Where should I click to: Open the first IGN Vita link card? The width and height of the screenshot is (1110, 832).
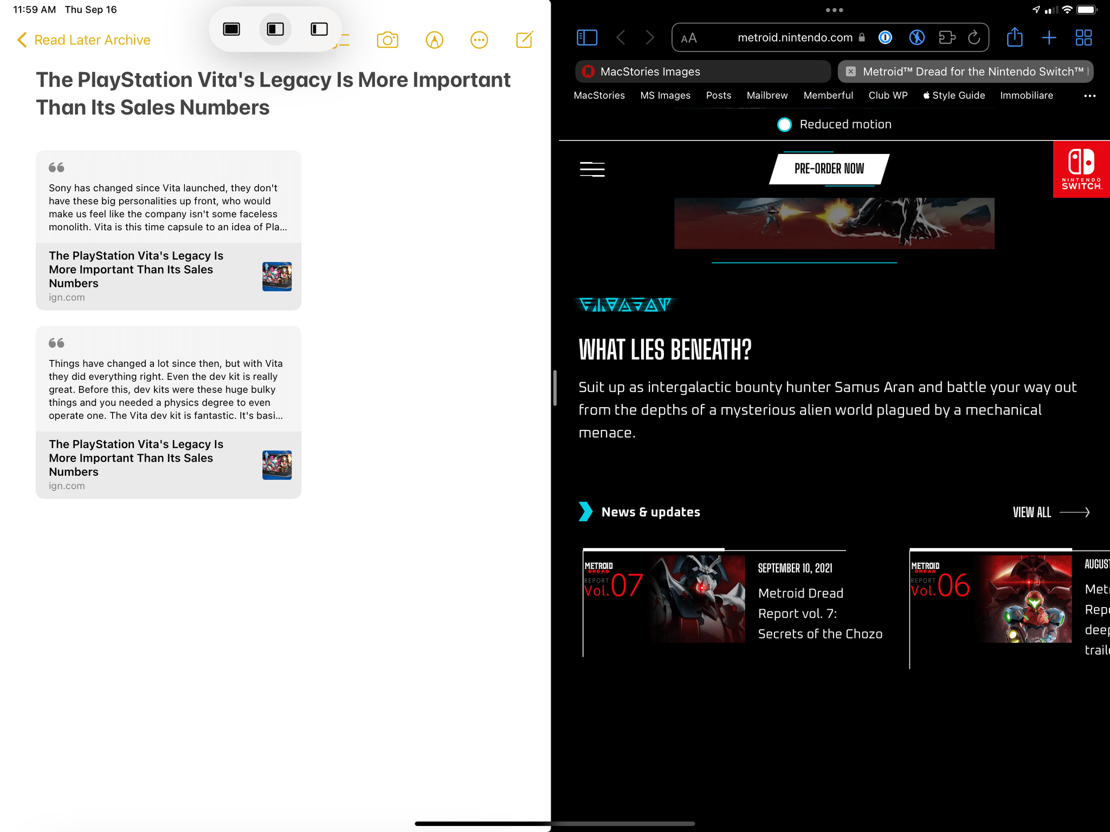(x=169, y=276)
